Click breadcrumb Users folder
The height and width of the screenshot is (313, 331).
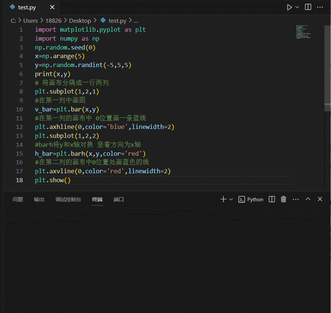point(30,21)
